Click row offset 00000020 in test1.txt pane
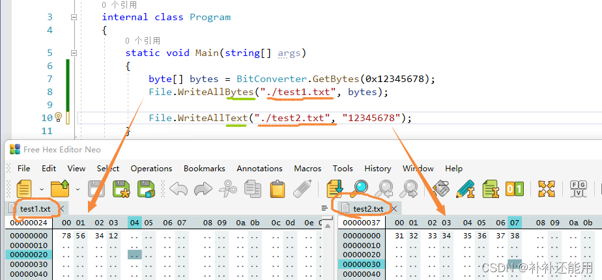Viewport: 602px width, 280px height. [x=29, y=255]
